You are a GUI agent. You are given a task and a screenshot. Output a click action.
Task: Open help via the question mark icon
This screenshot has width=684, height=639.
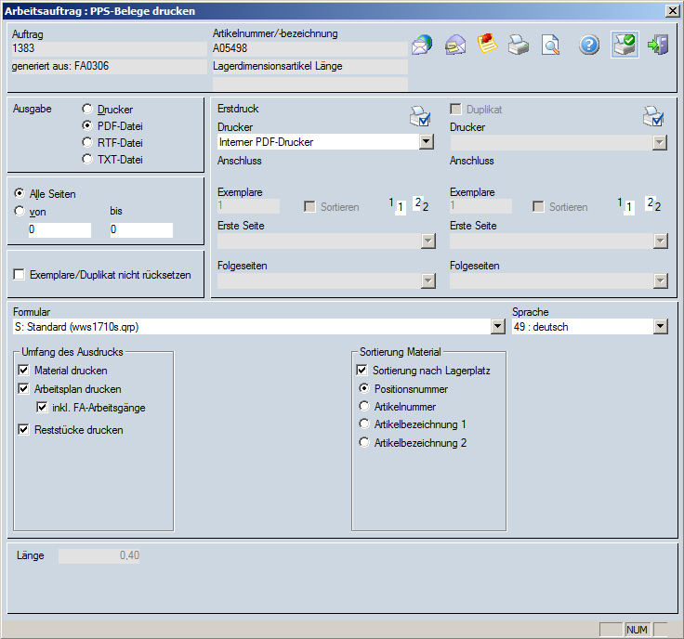589,45
